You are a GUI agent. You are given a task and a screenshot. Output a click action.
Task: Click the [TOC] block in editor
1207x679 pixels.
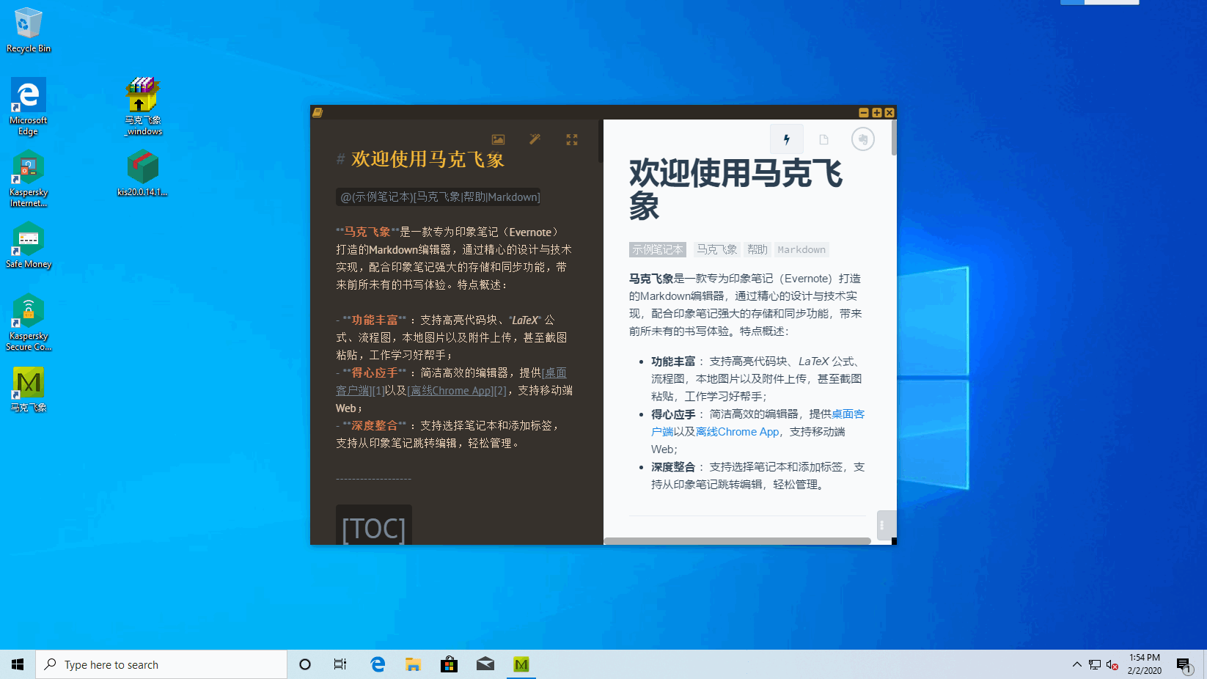[x=374, y=526]
